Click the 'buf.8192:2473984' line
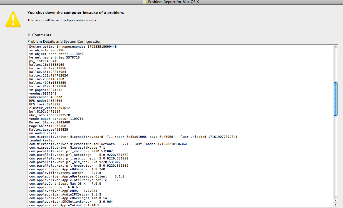This screenshot has width=343, height=208. coord(45,111)
